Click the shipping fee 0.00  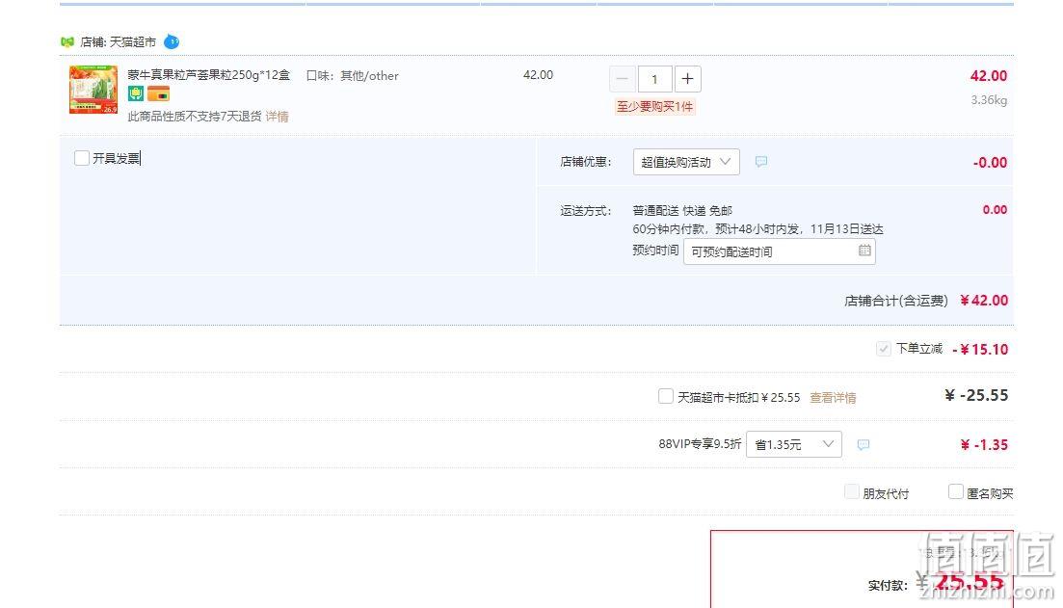click(995, 210)
